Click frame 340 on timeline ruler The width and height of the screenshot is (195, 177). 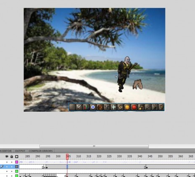[x=140, y=156]
